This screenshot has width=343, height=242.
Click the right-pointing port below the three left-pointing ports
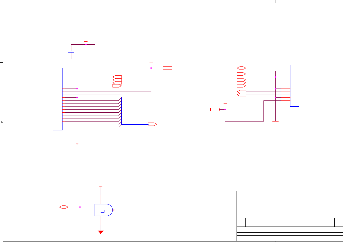click(117, 86)
